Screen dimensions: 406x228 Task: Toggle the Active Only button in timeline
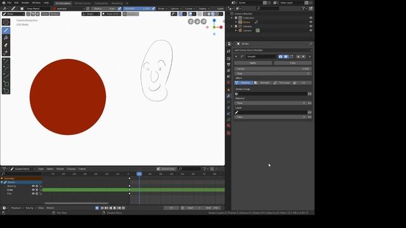[166, 169]
